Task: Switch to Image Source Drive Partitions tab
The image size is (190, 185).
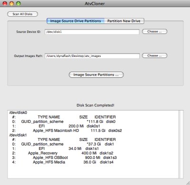Action: [x=76, y=21]
